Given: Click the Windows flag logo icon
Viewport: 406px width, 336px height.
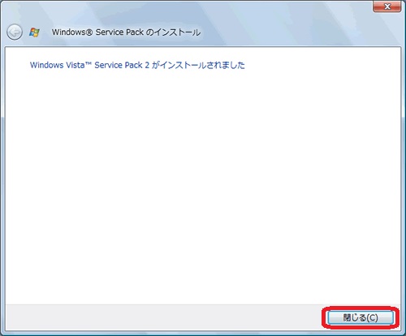Looking at the screenshot, I should (34, 32).
